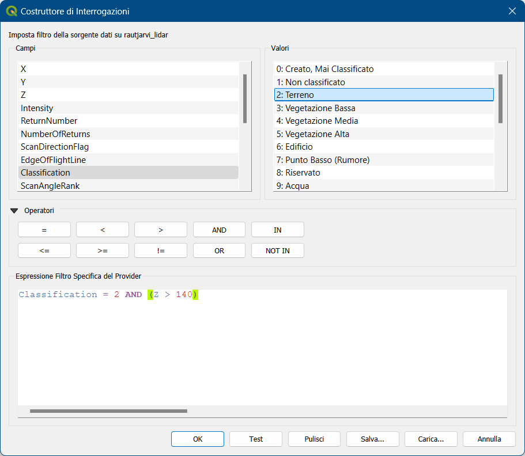Image resolution: width=525 pixels, height=456 pixels.
Task: Select the ScanAngleRank field
Action: pyautogui.click(x=129, y=185)
